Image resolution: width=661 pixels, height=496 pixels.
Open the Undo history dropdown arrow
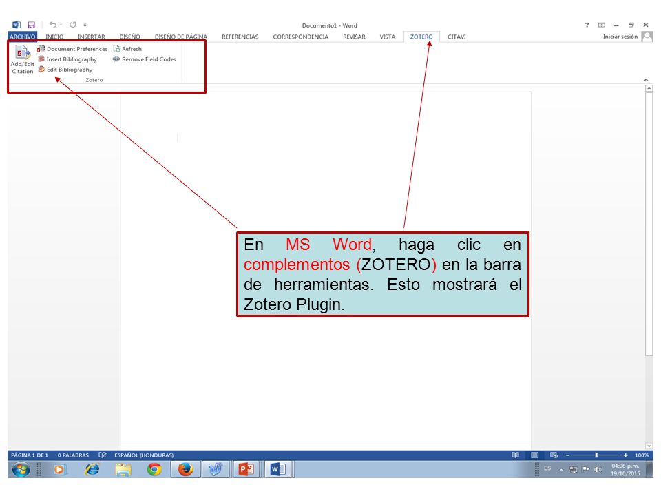[61, 25]
